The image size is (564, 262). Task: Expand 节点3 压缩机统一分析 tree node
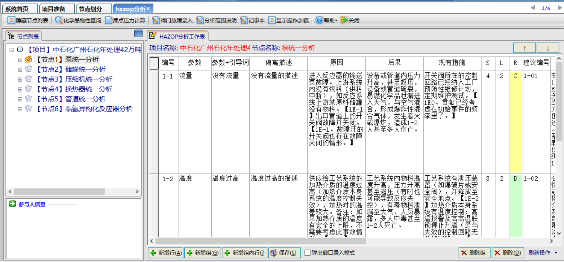click(x=20, y=79)
